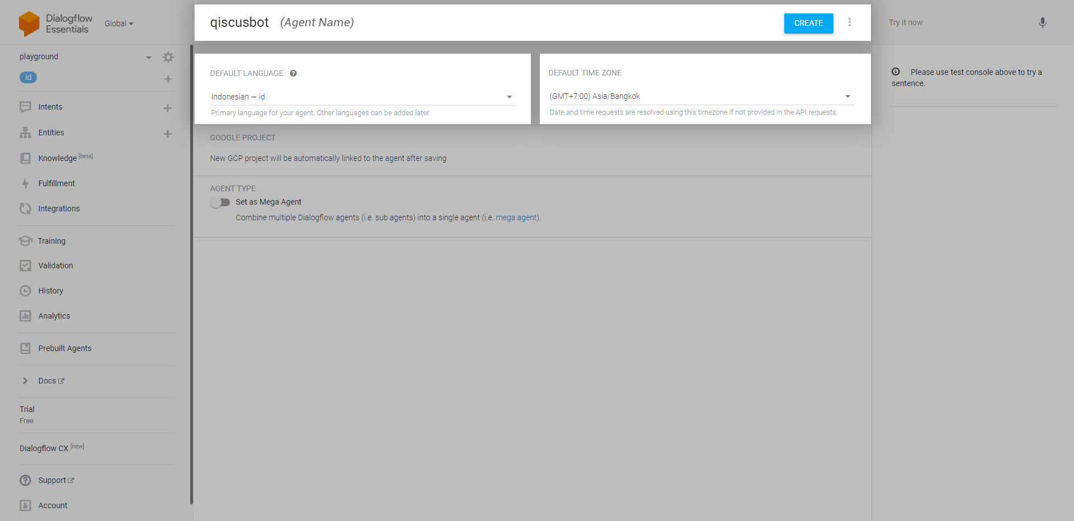This screenshot has height=521, width=1074.
Task: Expand the Docs section
Action: 26,381
